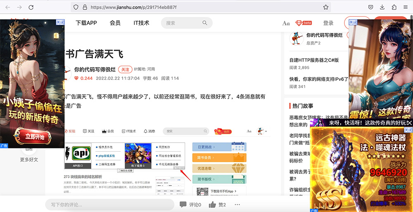Dismiss the bottom-right banner using the X
The height and width of the screenshot is (212, 413).
pyautogui.click(x=409, y=122)
